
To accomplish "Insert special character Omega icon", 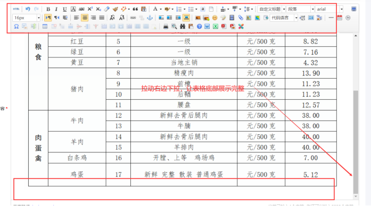I will point(16,27).
